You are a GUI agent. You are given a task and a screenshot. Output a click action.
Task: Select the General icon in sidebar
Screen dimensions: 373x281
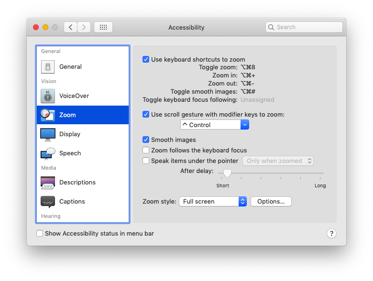pos(48,67)
